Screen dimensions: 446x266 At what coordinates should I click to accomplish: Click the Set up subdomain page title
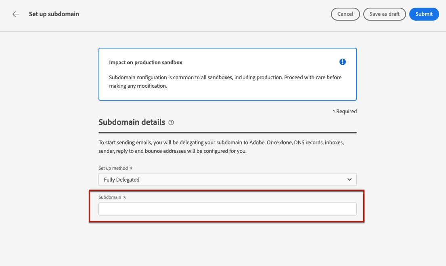coord(54,14)
